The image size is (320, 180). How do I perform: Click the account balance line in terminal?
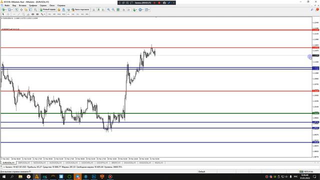click(x=62, y=167)
